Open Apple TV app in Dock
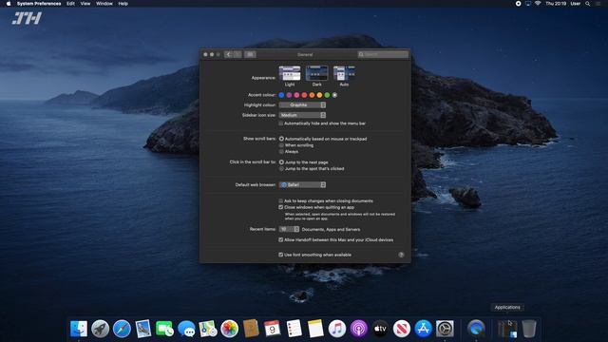Image resolution: width=608 pixels, height=342 pixels. click(x=380, y=329)
